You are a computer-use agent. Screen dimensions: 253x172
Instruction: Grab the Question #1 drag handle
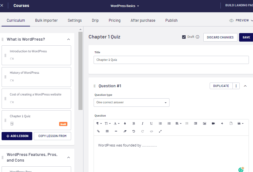coord(95,86)
